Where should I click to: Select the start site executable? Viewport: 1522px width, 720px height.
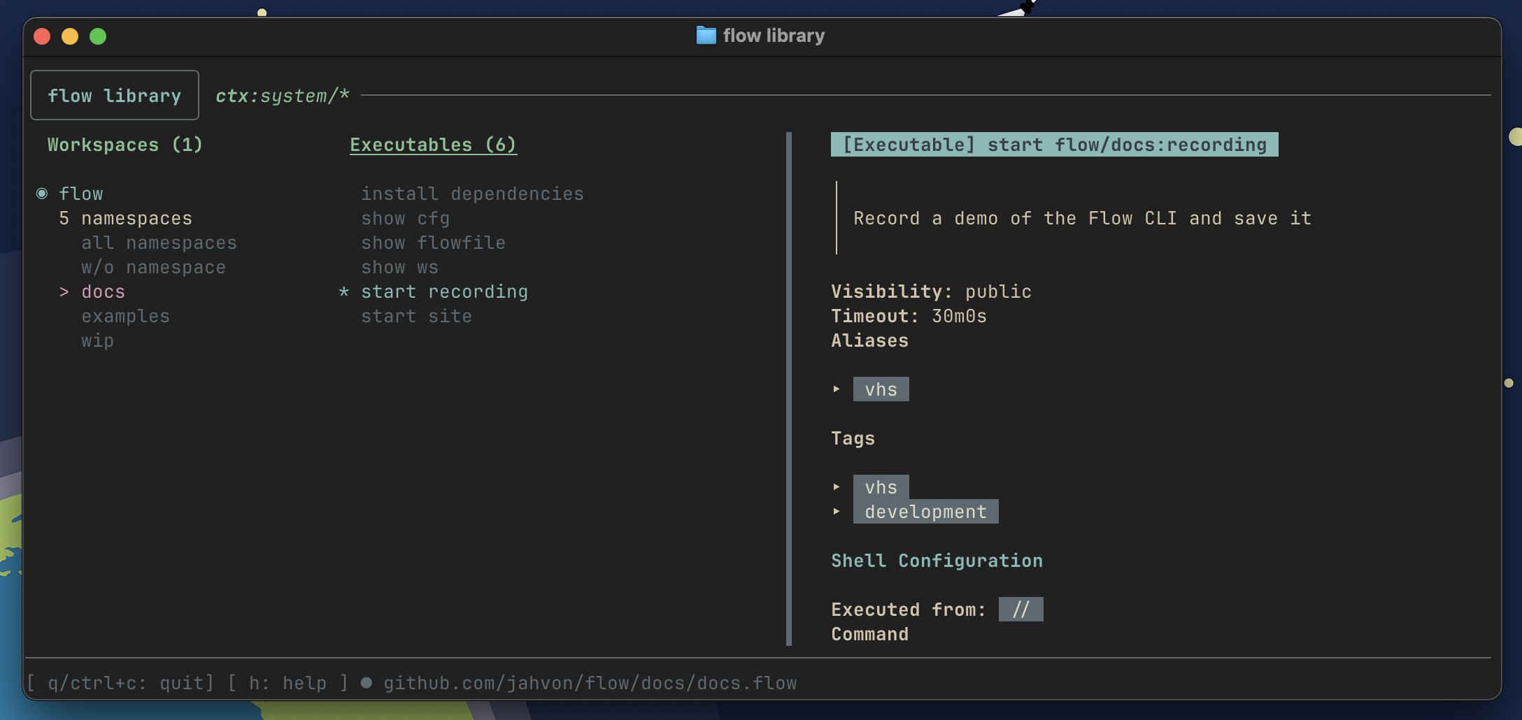coord(416,316)
